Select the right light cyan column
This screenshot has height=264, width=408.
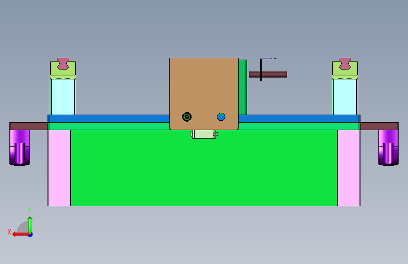(345, 97)
